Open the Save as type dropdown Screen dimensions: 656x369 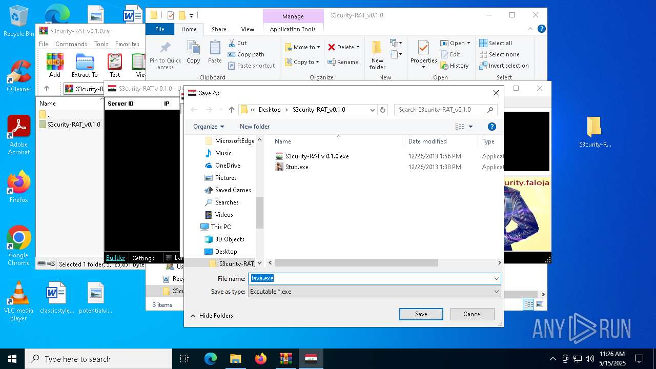[374, 291]
